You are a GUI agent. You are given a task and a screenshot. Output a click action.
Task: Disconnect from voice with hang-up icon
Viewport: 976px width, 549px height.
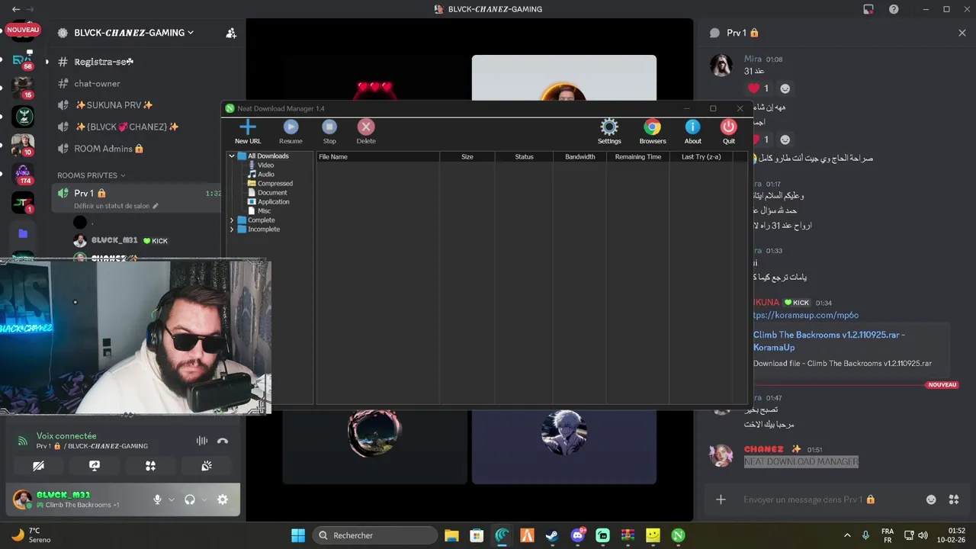(223, 441)
